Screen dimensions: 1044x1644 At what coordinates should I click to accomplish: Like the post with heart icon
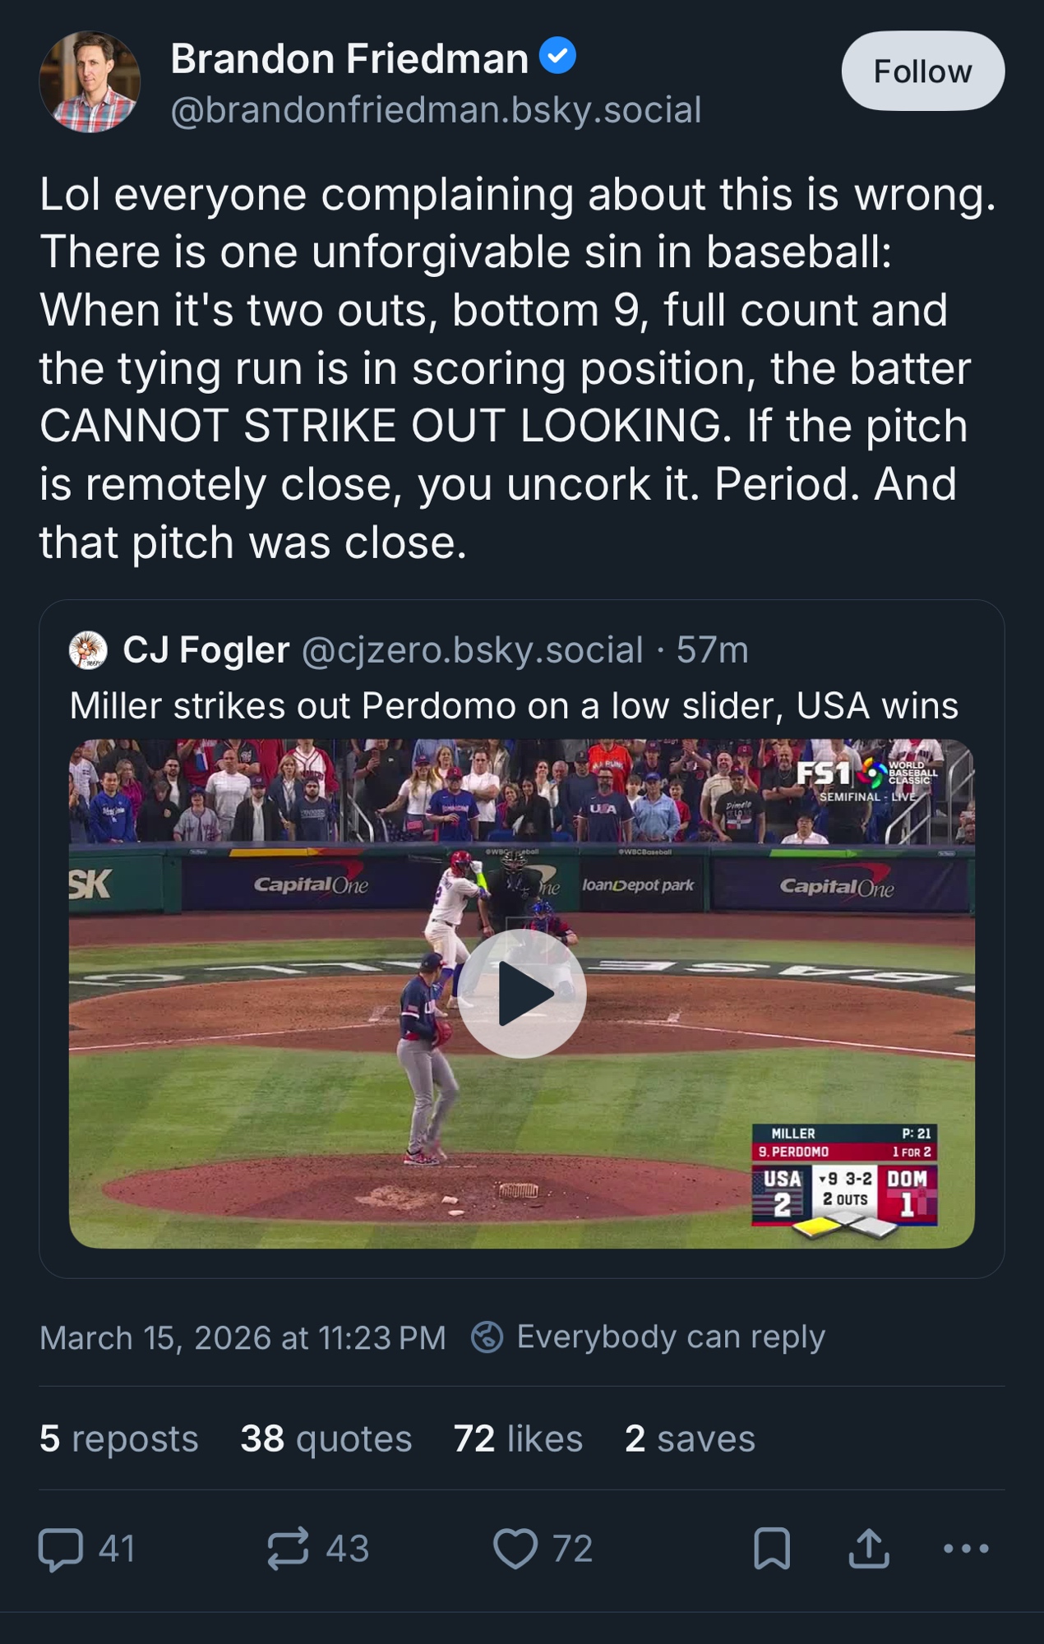click(x=515, y=1549)
